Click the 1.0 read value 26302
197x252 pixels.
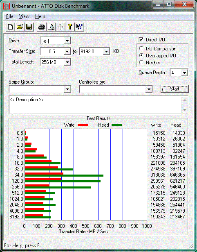[179, 138]
